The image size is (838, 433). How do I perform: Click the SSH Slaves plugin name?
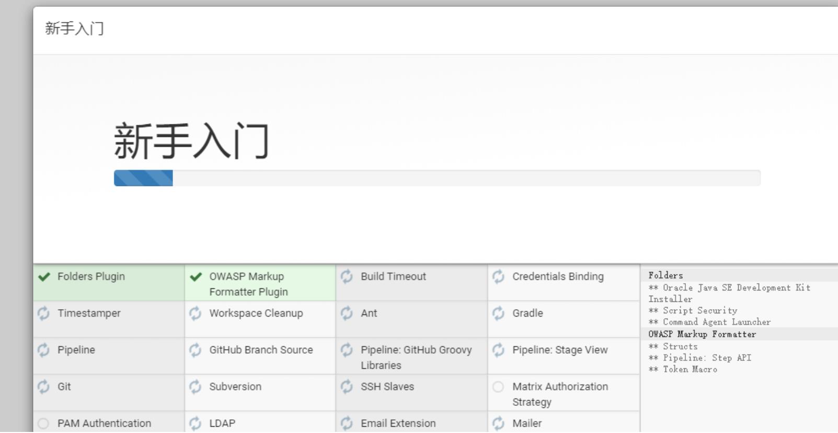[x=387, y=387]
